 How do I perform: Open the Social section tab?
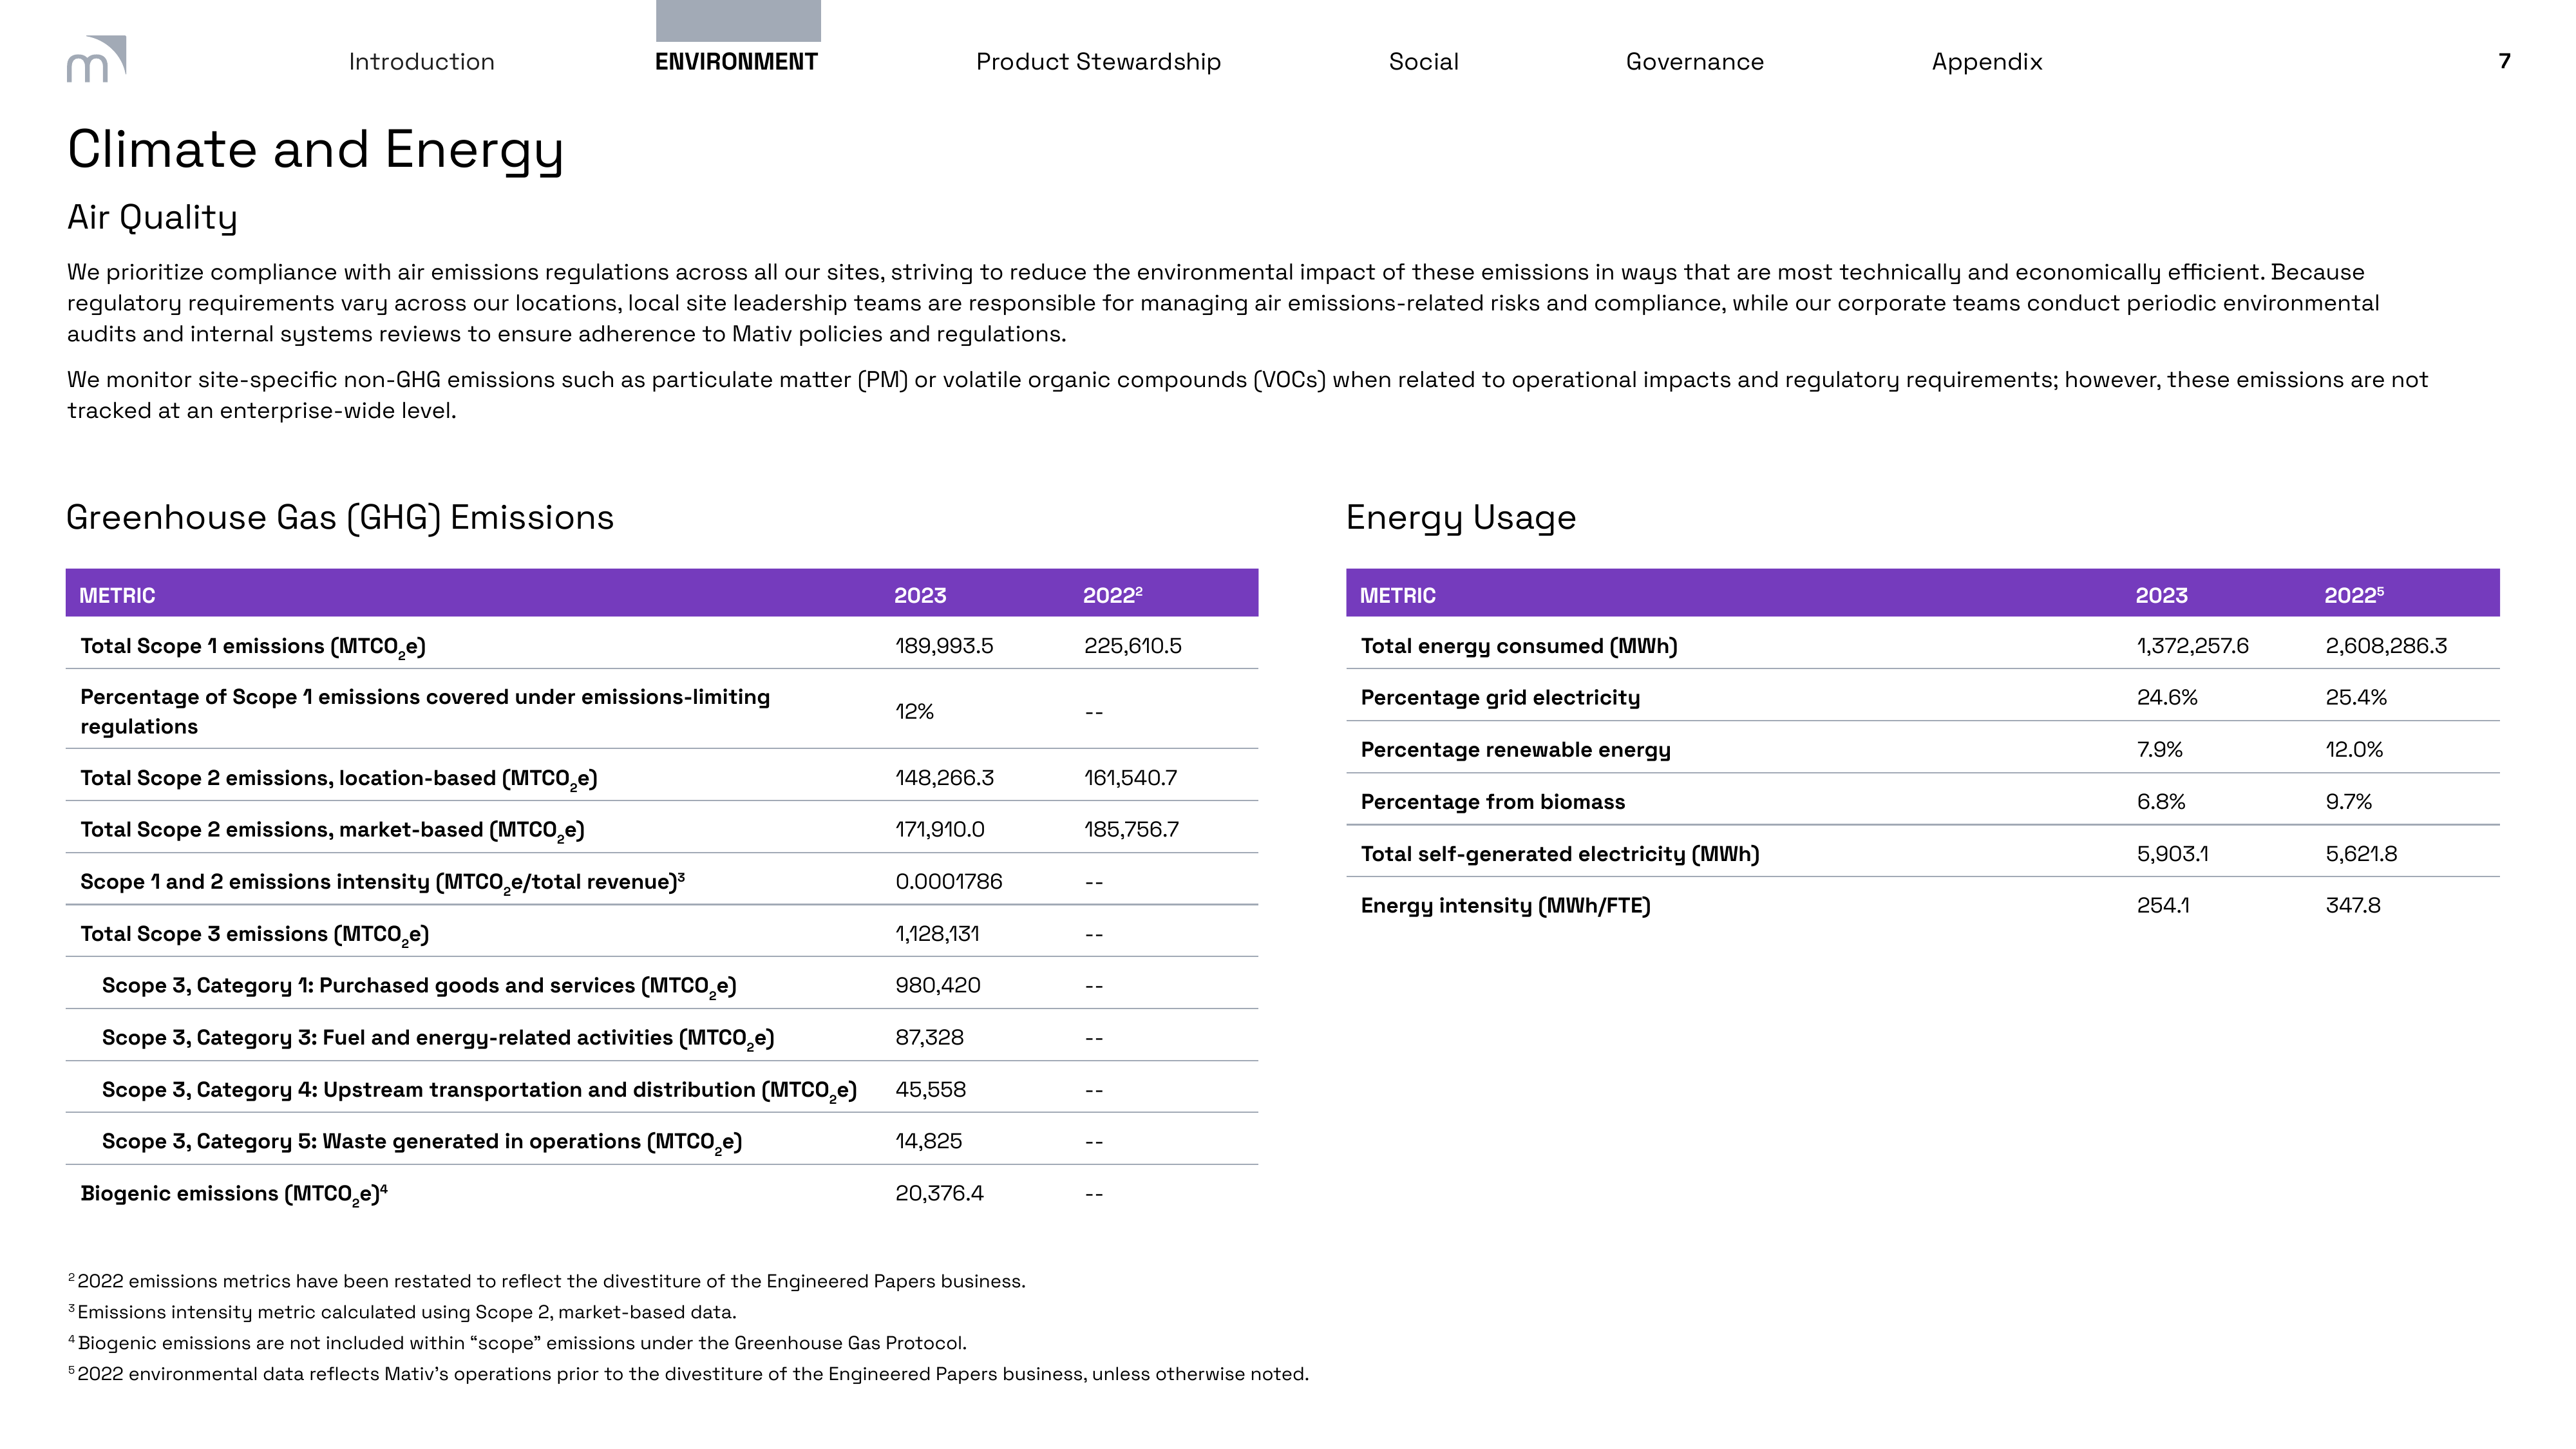[1423, 62]
